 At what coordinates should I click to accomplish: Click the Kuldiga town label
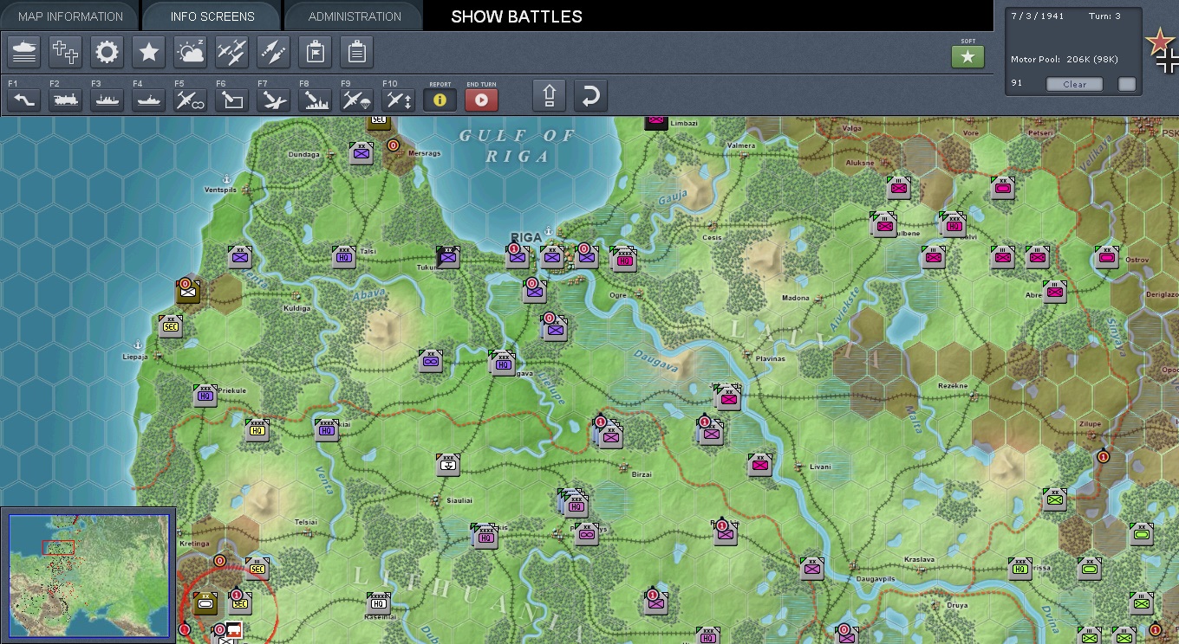pyautogui.click(x=297, y=308)
